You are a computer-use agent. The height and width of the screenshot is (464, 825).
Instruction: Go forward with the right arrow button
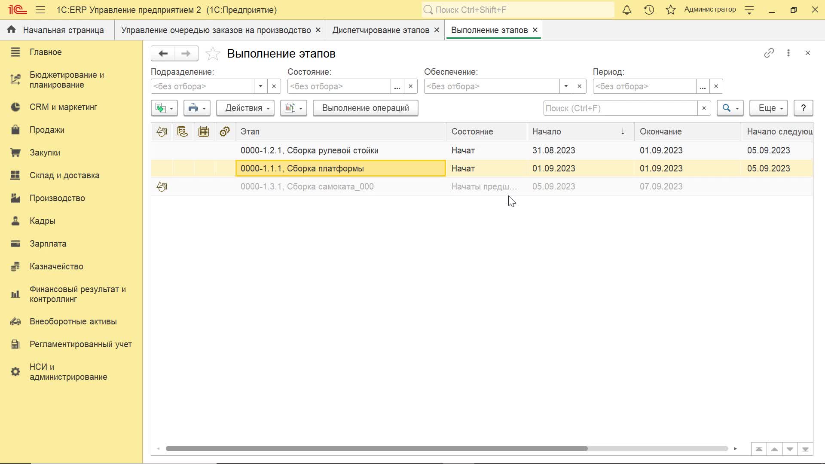tap(186, 53)
